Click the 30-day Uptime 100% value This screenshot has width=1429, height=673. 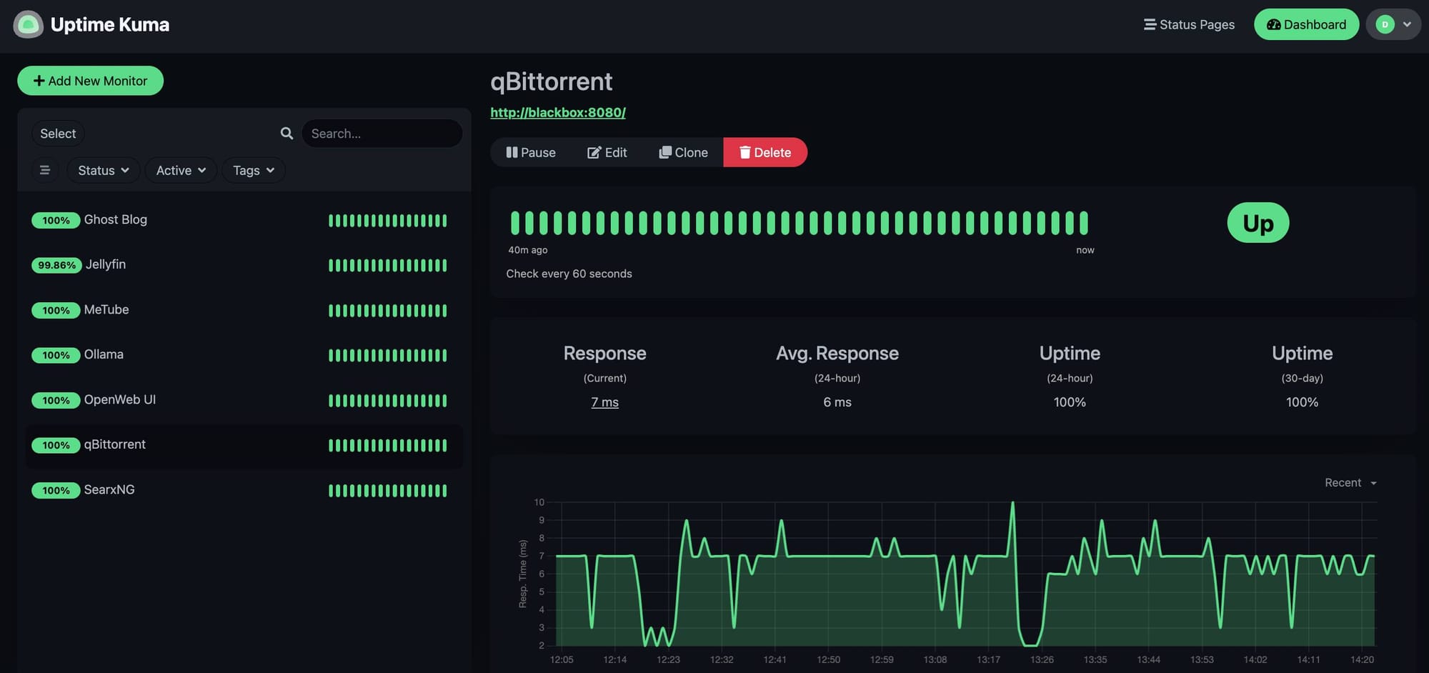pyautogui.click(x=1303, y=402)
